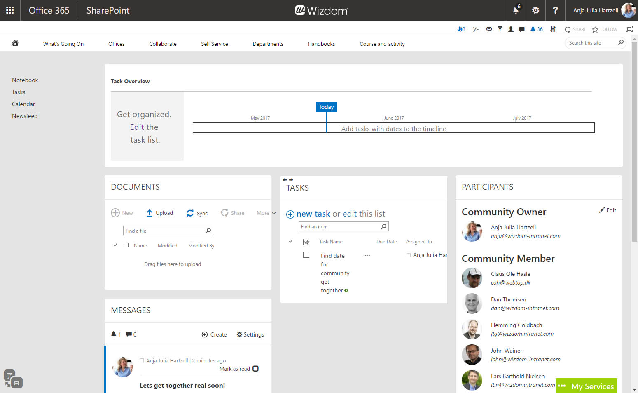
Task: Open the notifications bell with badge 6
Action: pos(516,10)
